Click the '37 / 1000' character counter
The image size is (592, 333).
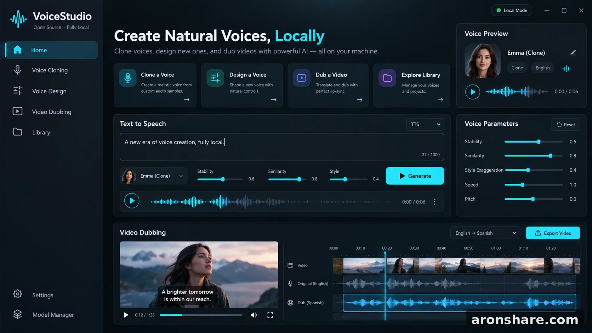click(x=431, y=155)
